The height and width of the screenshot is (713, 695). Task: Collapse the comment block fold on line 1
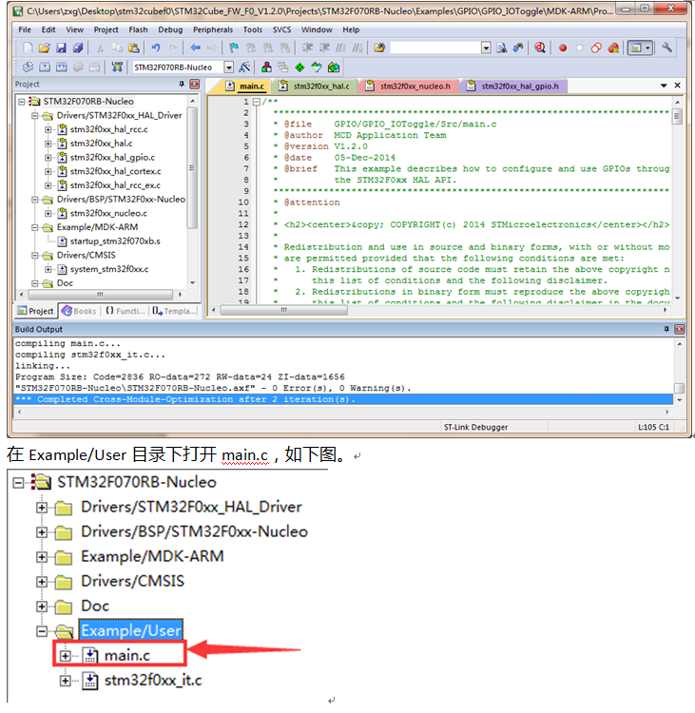[x=257, y=102]
